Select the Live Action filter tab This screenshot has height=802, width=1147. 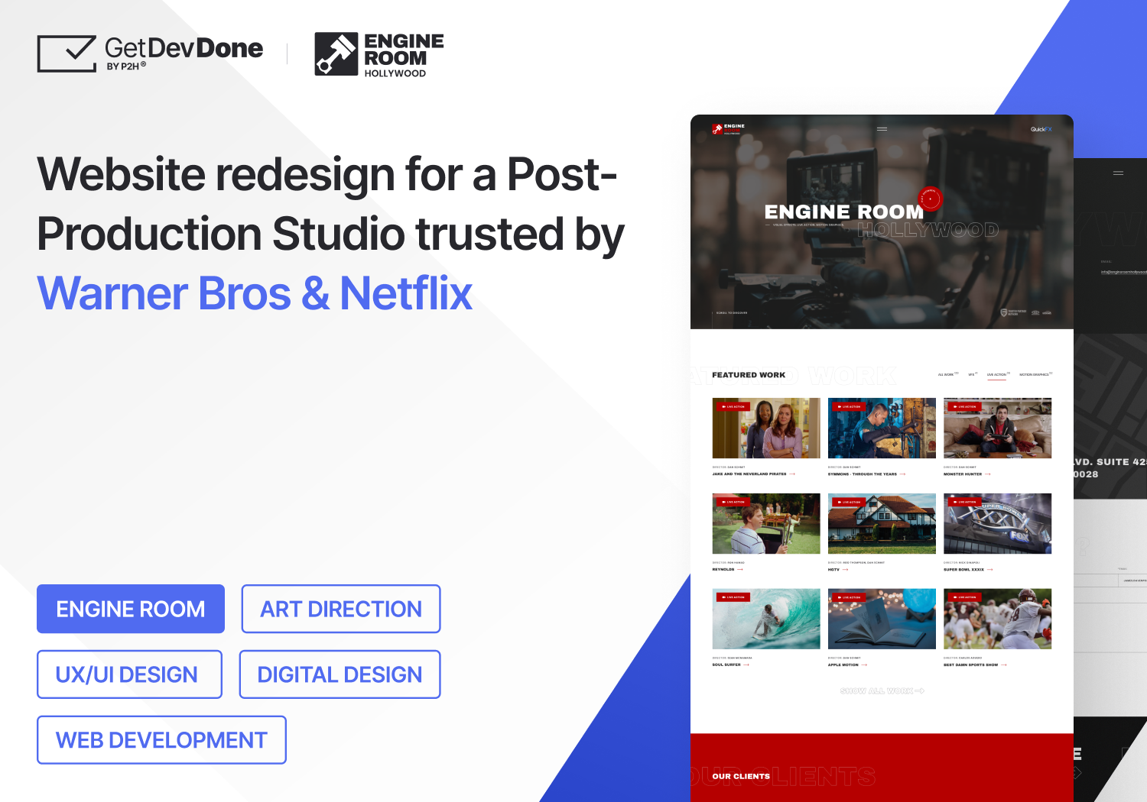click(x=996, y=375)
